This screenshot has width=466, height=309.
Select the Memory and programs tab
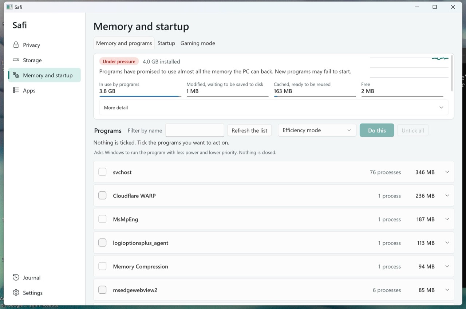coord(124,43)
